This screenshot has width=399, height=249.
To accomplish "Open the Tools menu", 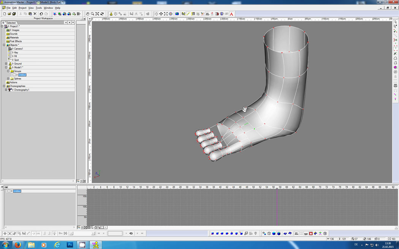I will point(39,8).
